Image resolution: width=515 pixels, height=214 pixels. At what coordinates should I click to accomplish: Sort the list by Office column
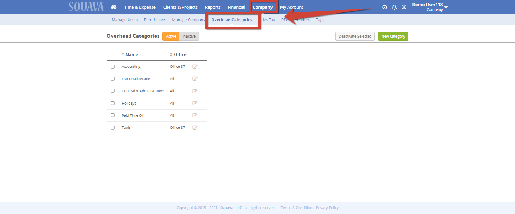tap(180, 55)
